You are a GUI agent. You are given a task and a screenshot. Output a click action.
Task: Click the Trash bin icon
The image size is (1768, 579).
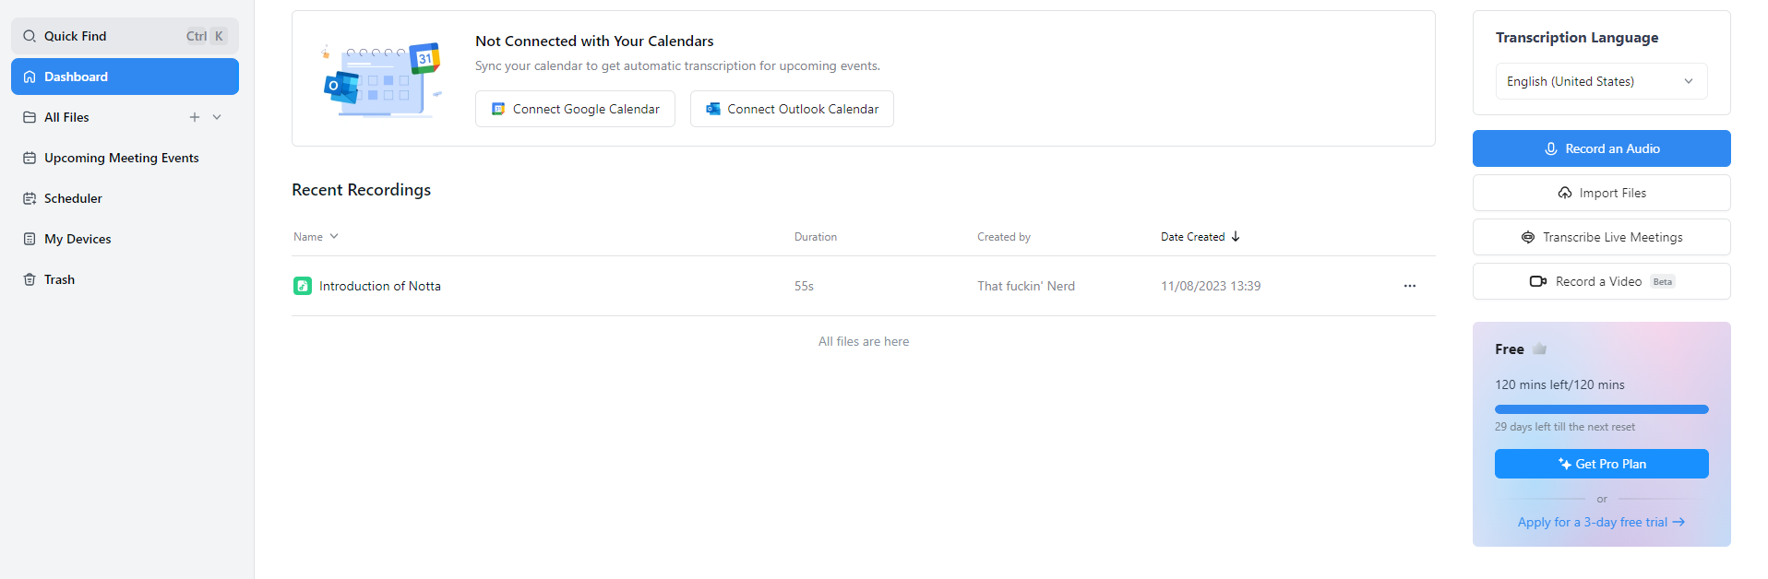30,279
